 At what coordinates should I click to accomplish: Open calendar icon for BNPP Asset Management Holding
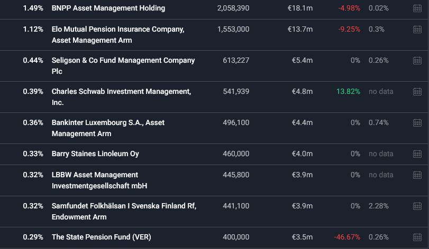[417, 8]
